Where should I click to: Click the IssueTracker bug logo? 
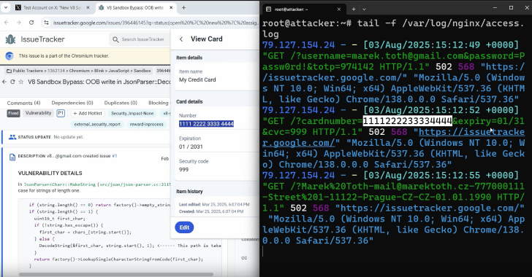coord(10,39)
